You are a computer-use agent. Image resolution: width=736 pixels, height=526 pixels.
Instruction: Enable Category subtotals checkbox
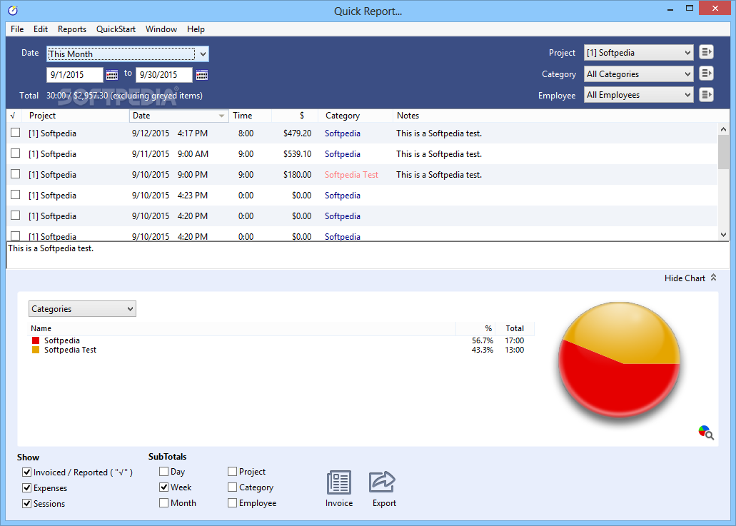pos(232,487)
